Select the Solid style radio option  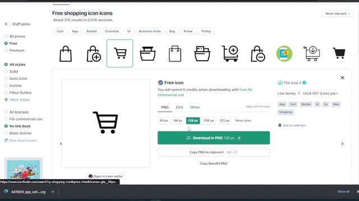(6, 71)
